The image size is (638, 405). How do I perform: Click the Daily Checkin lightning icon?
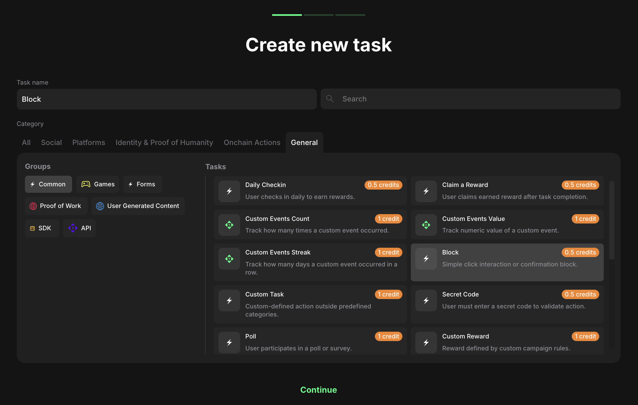coord(229,191)
